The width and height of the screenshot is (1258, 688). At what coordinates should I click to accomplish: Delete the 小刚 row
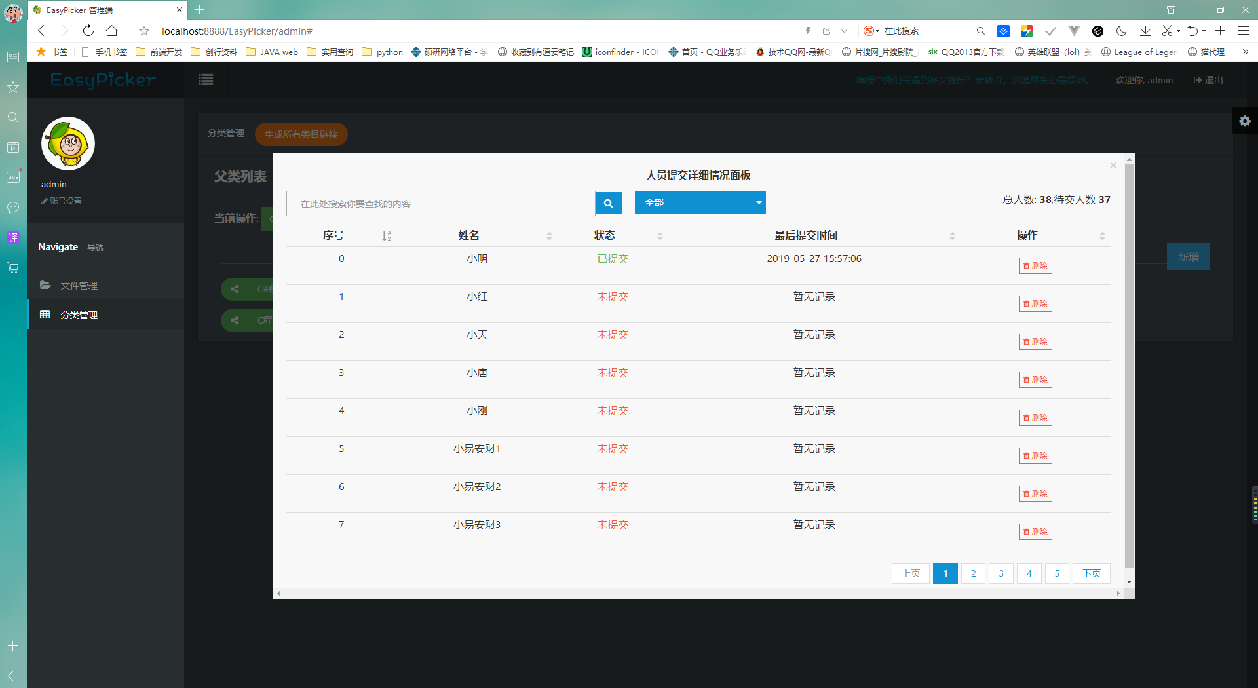pyautogui.click(x=1035, y=418)
